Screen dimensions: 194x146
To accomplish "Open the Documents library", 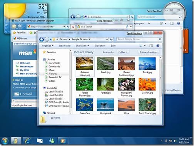I will [53, 63].
